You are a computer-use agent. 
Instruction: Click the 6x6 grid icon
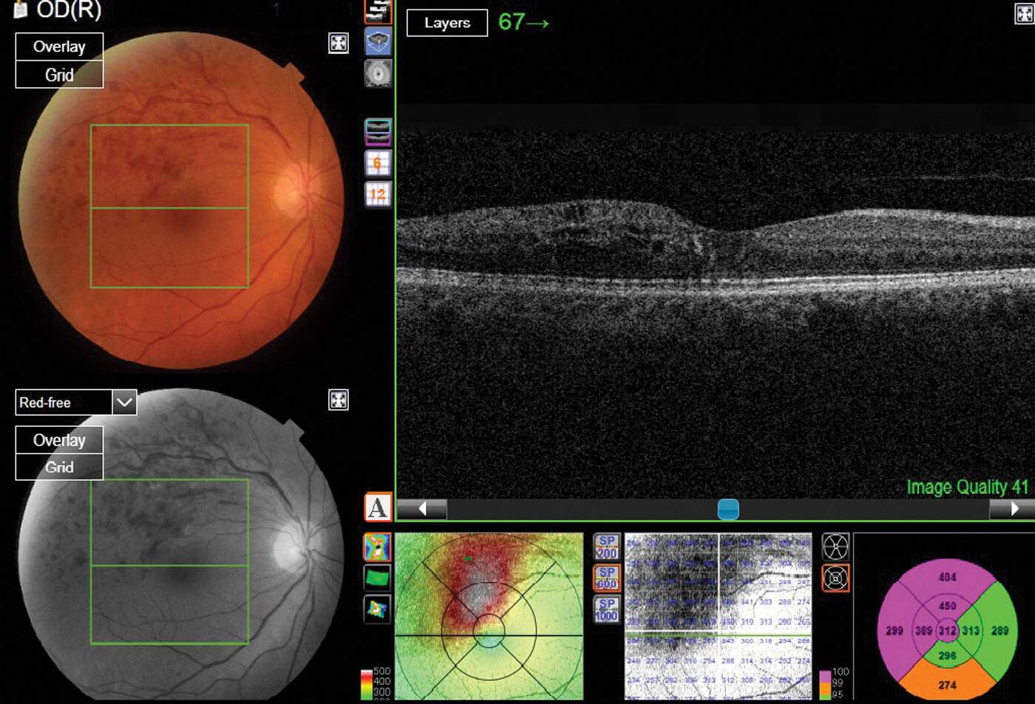(378, 163)
